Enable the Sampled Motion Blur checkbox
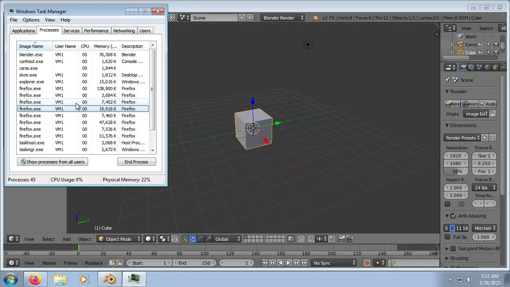The image size is (510, 287). pos(453,249)
